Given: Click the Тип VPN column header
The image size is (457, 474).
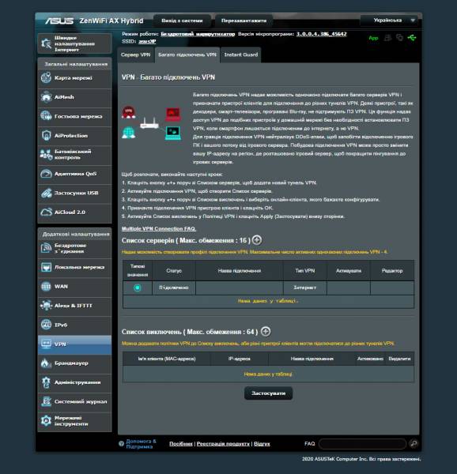Looking at the screenshot, I should 305,270.
